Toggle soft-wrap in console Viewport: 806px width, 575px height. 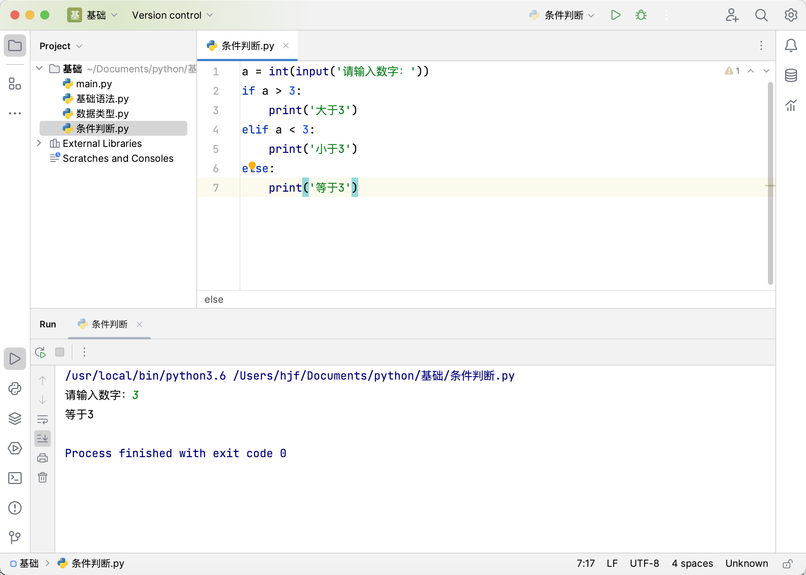(x=43, y=419)
